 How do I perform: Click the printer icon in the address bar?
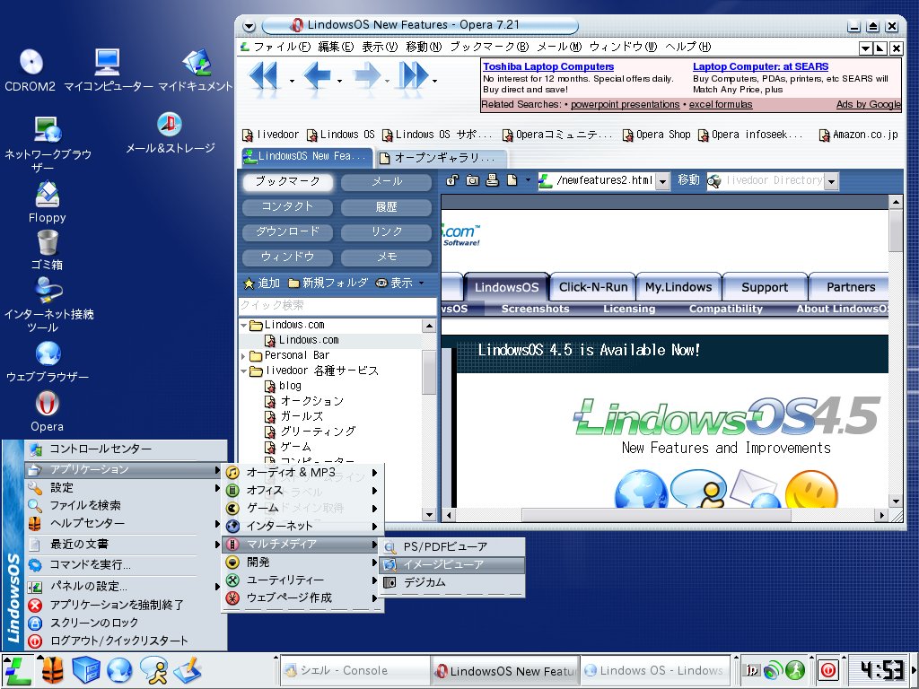coord(493,179)
